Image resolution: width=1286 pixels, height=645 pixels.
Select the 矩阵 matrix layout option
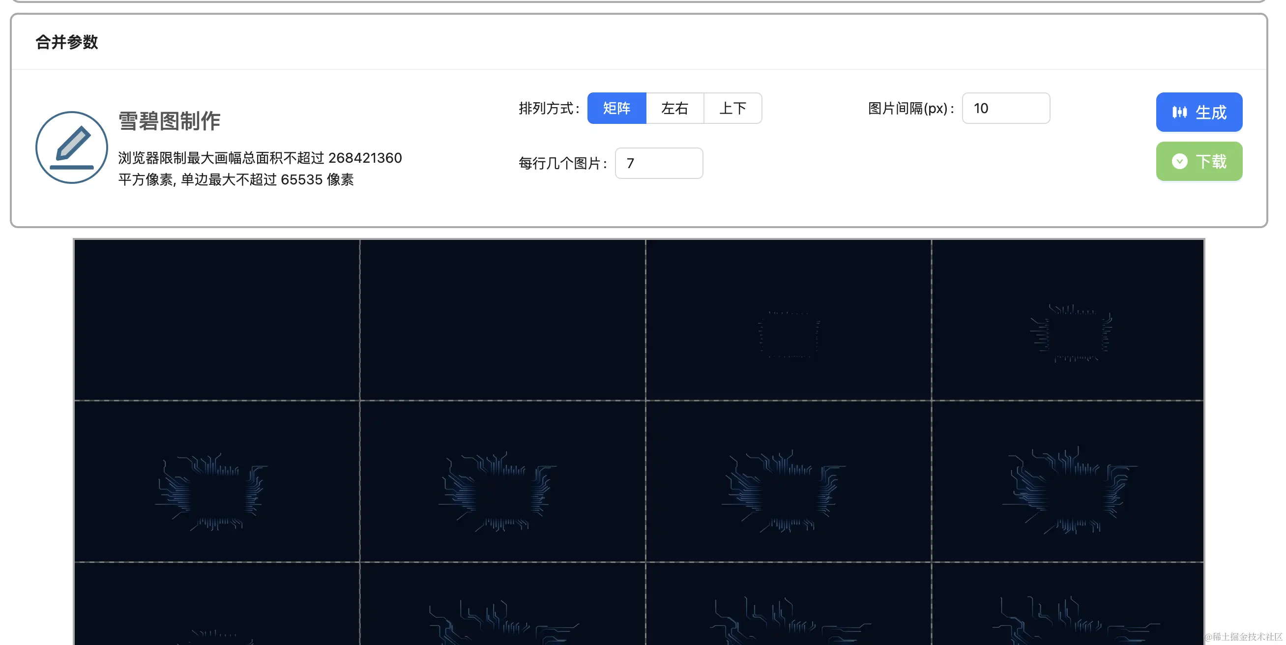click(616, 108)
